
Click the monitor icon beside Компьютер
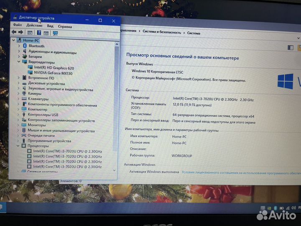click(x=24, y=109)
